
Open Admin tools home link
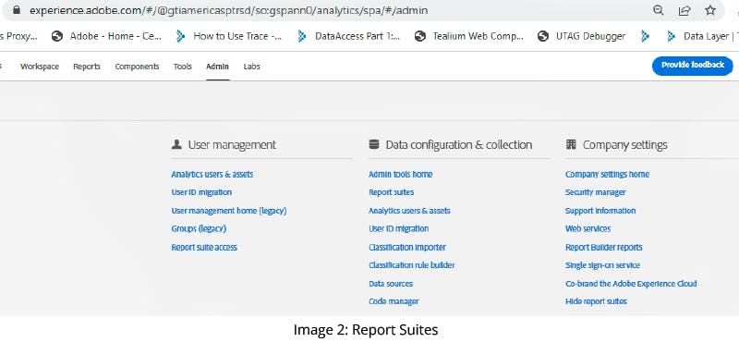pyautogui.click(x=400, y=174)
